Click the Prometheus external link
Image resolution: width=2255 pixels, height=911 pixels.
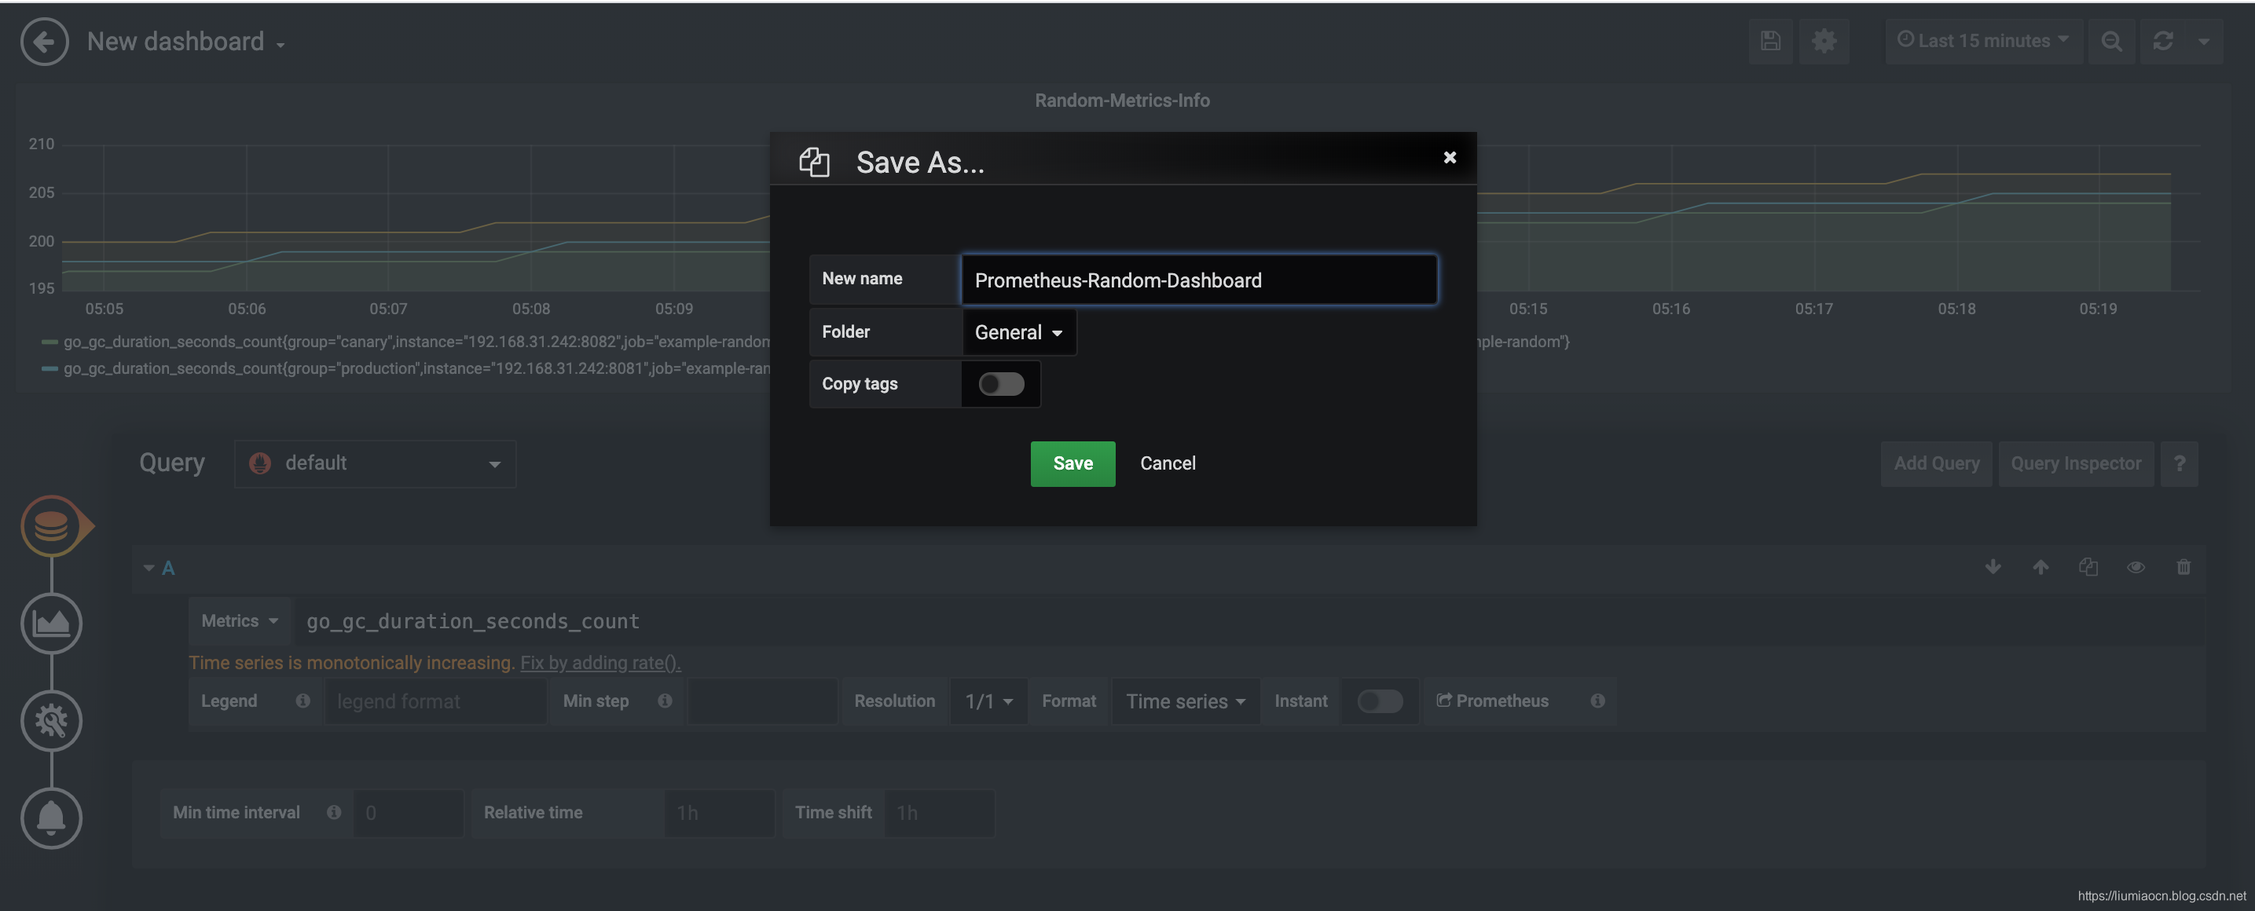click(1493, 701)
